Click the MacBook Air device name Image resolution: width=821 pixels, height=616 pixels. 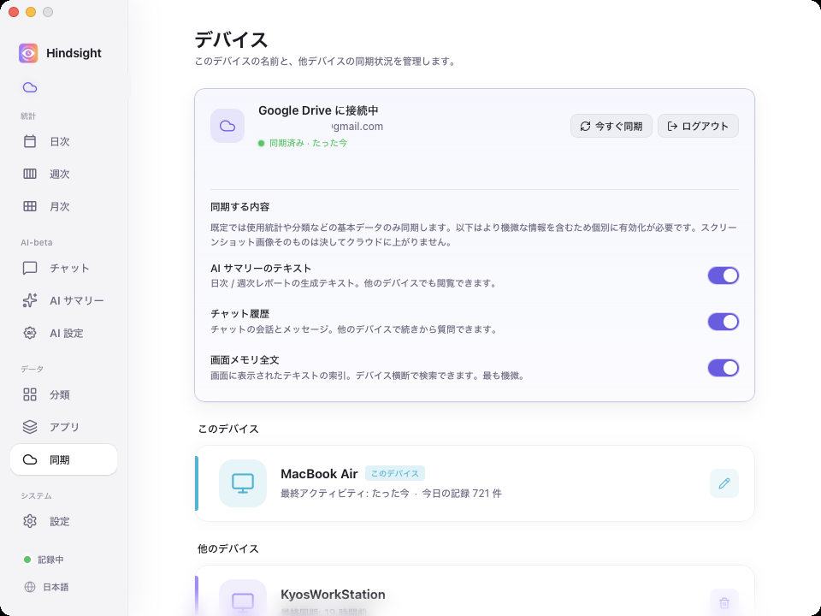pos(319,473)
